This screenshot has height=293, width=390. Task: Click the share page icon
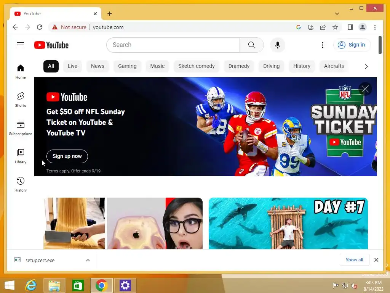[x=323, y=27]
